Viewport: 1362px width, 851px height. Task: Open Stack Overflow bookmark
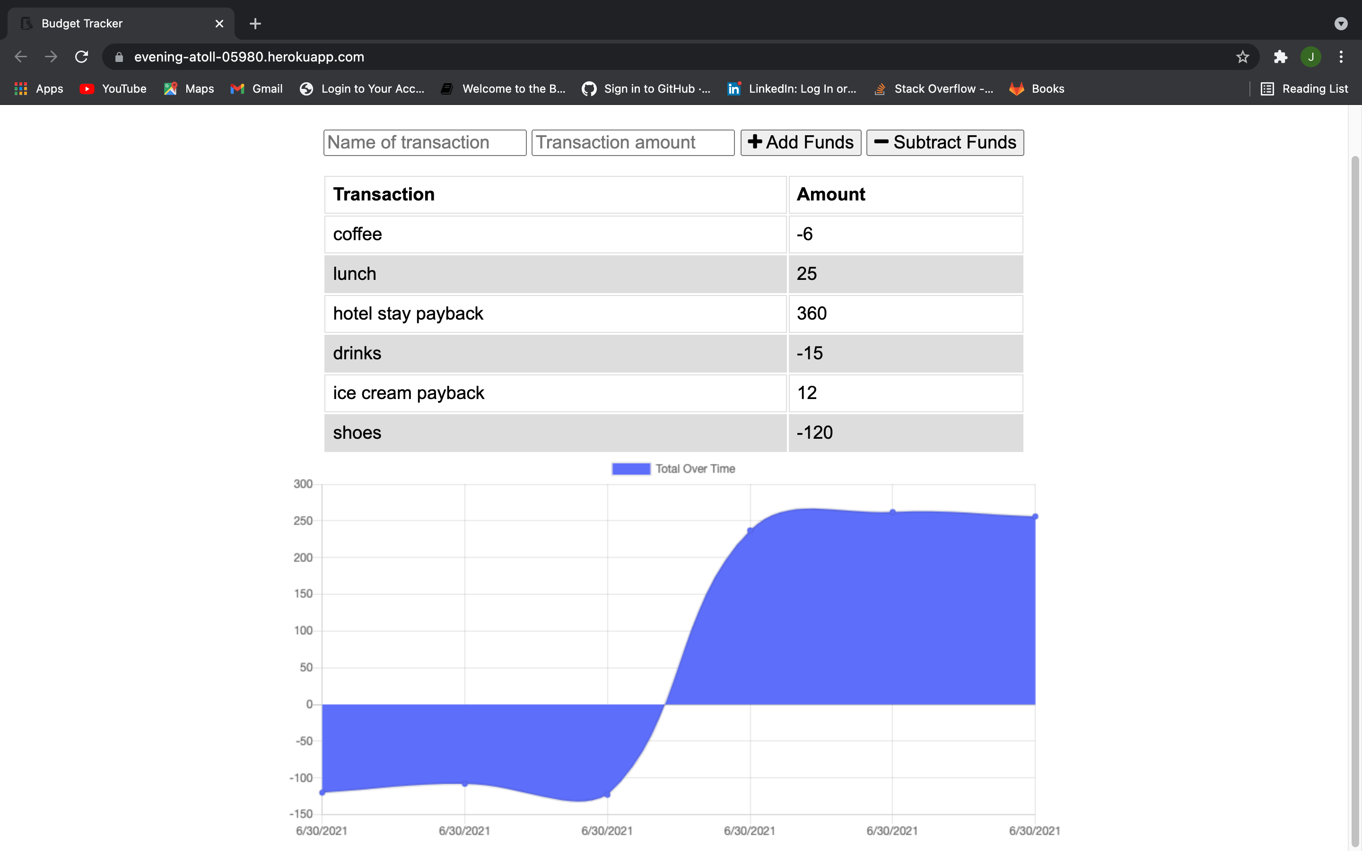point(933,89)
